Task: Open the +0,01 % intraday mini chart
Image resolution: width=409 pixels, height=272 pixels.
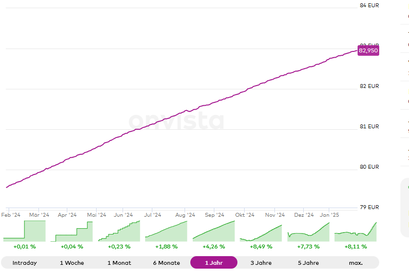Action: pos(25,231)
